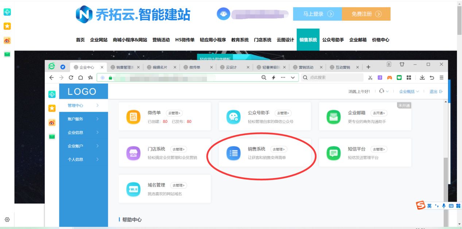Open the 公众号助手 chat bubble icon
This screenshot has width=462, height=229.
[233, 117]
